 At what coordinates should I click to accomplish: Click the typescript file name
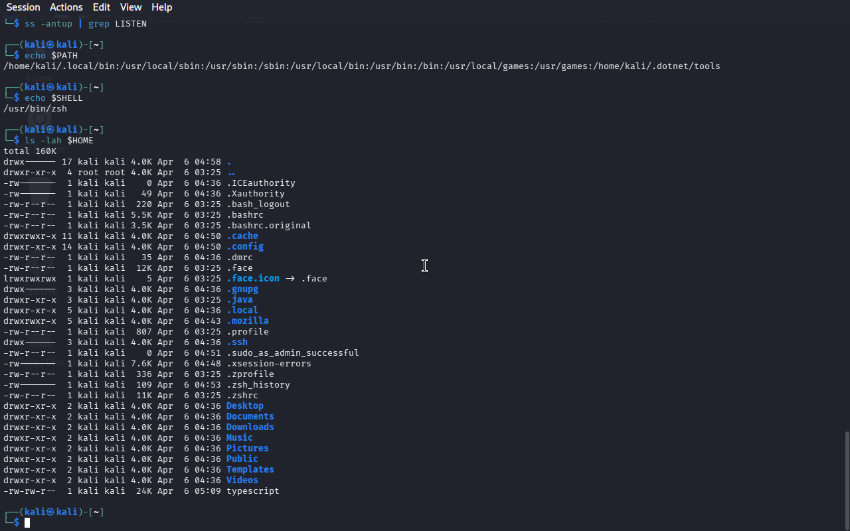tap(252, 491)
